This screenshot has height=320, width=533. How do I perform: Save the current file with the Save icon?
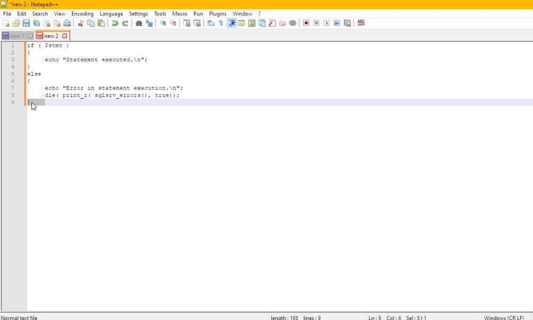(x=26, y=23)
